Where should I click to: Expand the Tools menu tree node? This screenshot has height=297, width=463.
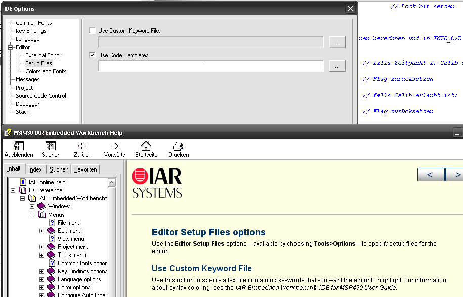point(41,255)
